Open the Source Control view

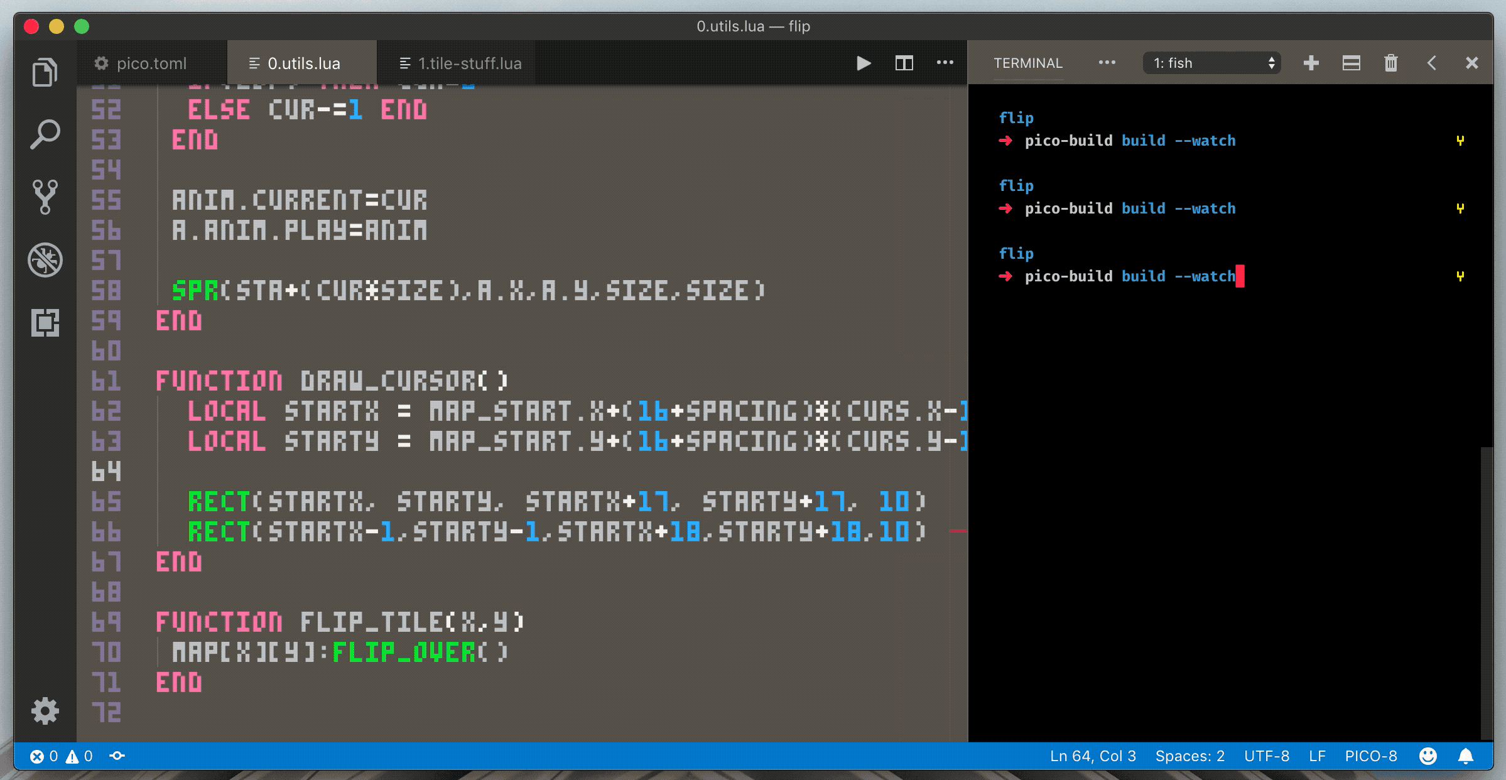point(45,197)
